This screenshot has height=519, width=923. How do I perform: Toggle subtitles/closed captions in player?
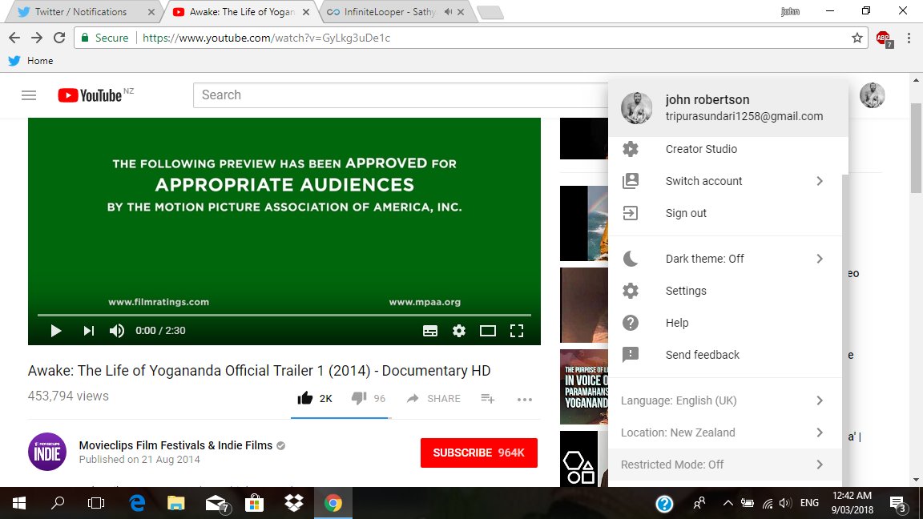point(430,331)
